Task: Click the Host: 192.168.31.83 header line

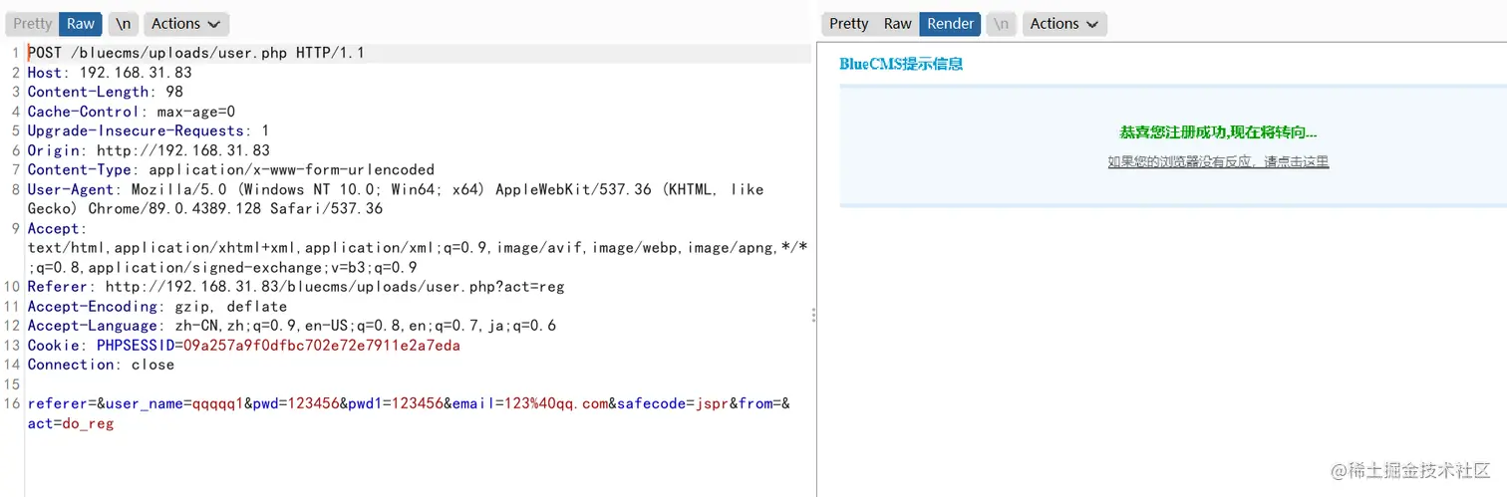Action: [x=110, y=73]
